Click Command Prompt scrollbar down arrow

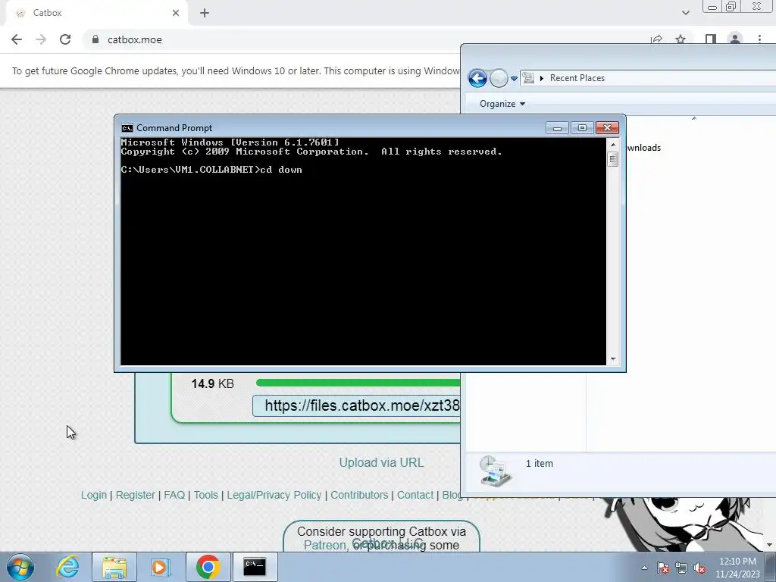[613, 359]
